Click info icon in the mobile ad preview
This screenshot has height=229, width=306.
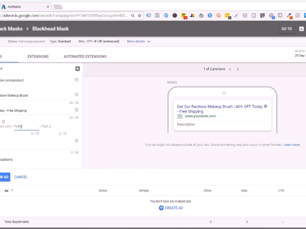coord(265,106)
